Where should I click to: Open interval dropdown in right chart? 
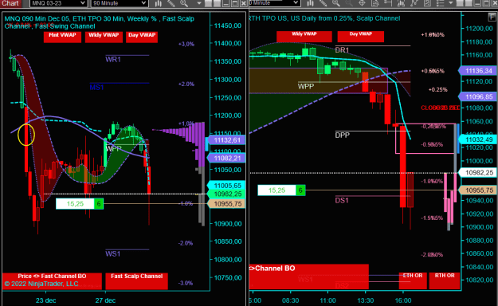pos(274,3)
